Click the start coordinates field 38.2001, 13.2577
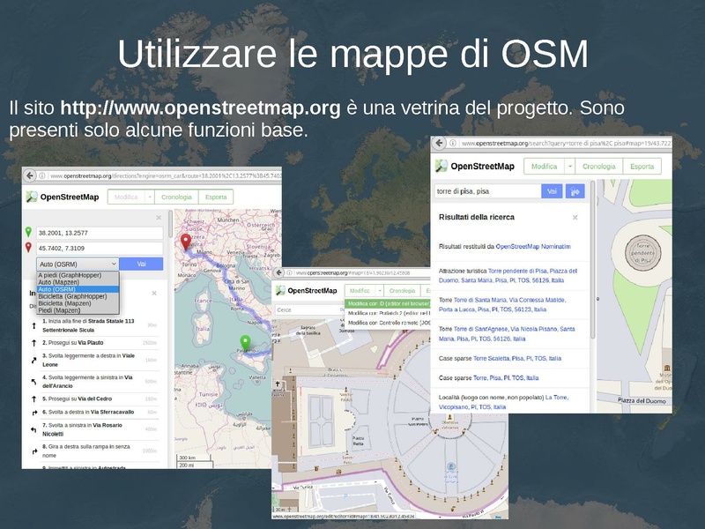705x529 pixels. [x=99, y=233]
